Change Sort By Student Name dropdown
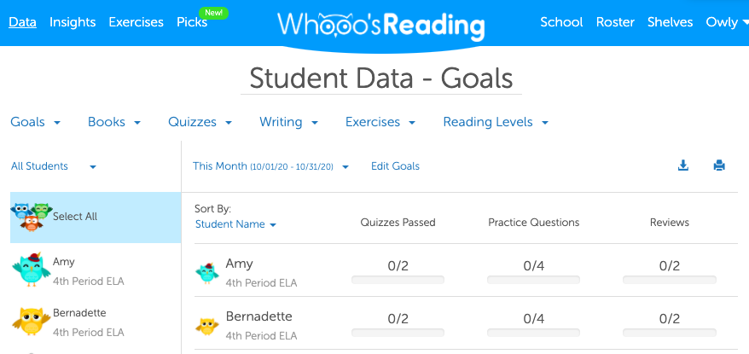 tap(235, 224)
